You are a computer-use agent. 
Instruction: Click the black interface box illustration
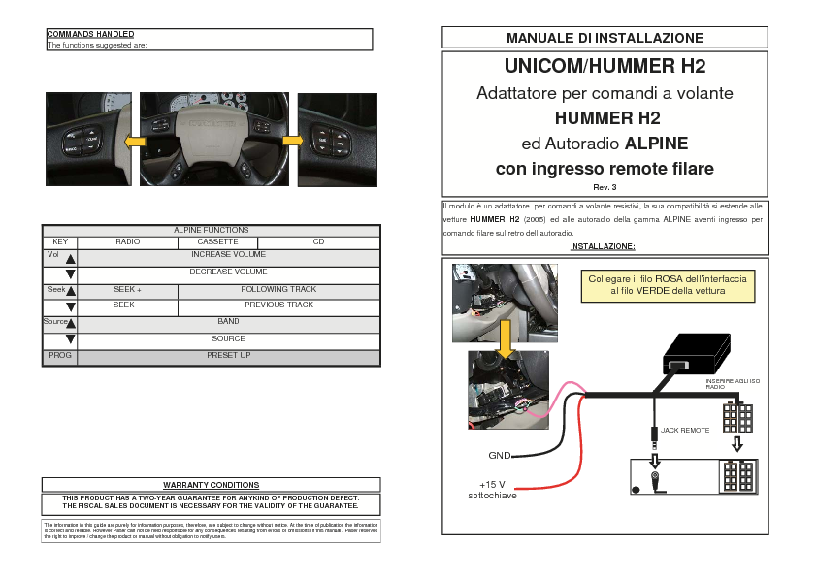coord(696,354)
